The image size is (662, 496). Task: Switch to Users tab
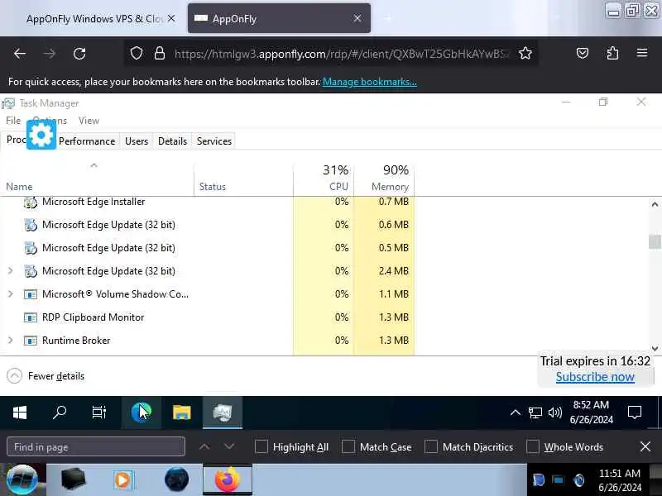(137, 141)
